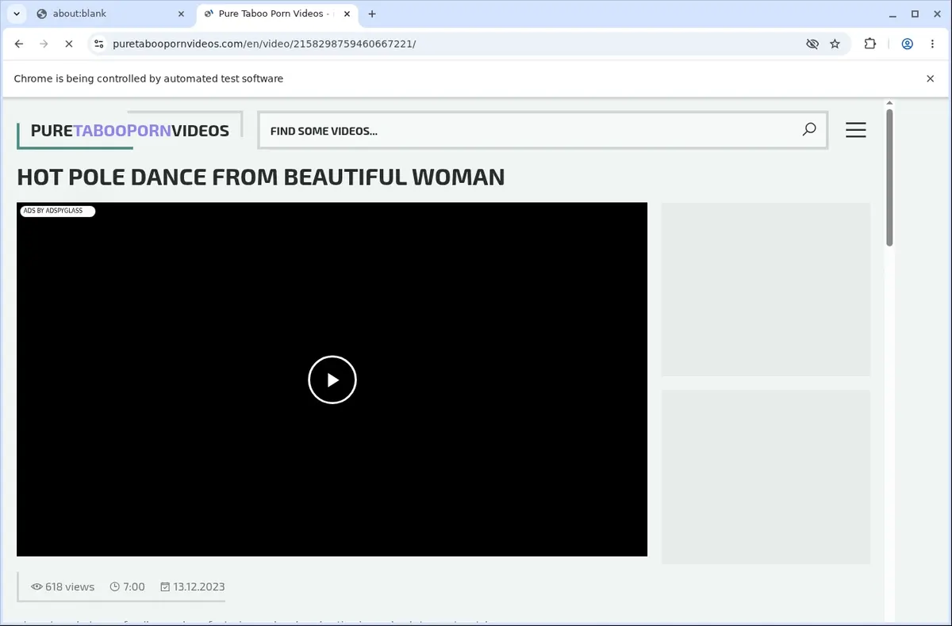Click the lower sidebar ad placeholder
The image size is (952, 626).
pyautogui.click(x=766, y=477)
